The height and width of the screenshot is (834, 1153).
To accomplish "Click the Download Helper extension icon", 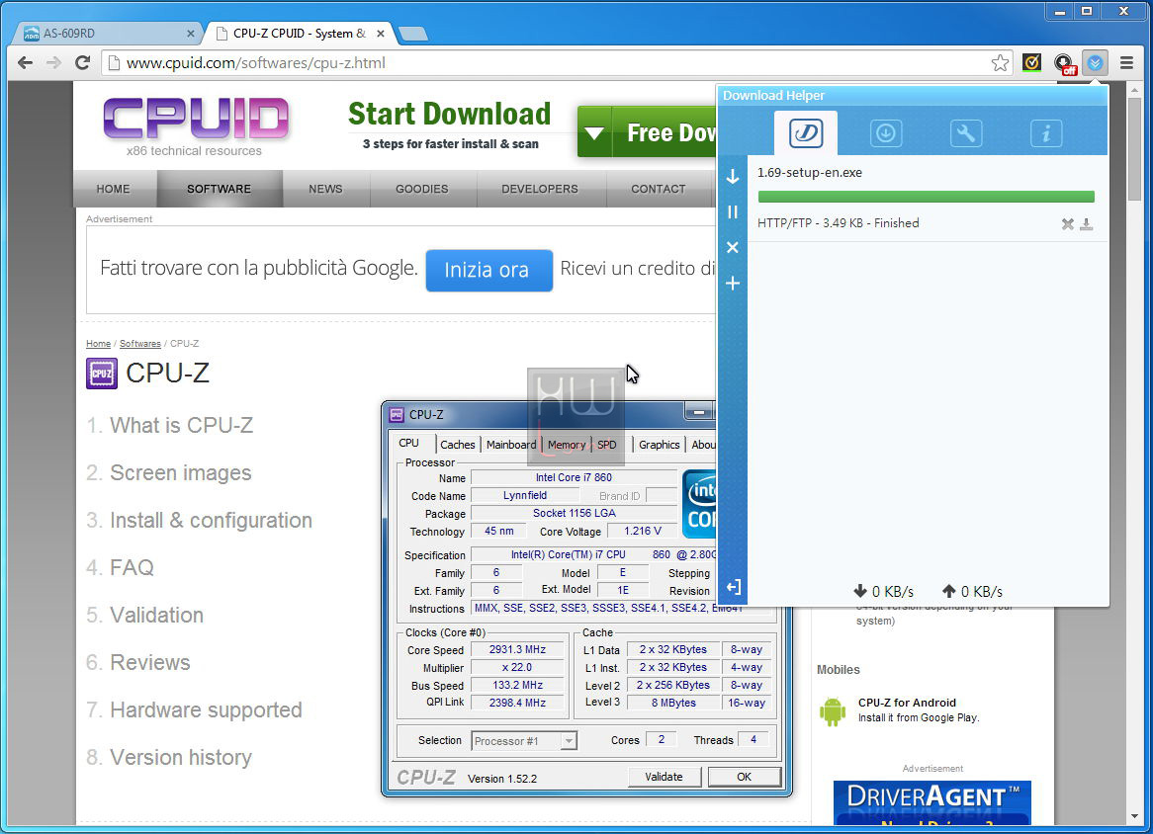I will click(1095, 62).
